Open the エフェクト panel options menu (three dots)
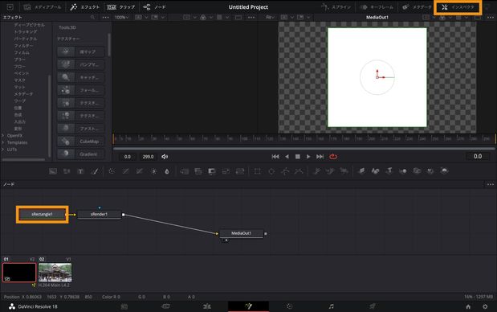The image size is (497, 312). pyautogui.click(x=105, y=18)
